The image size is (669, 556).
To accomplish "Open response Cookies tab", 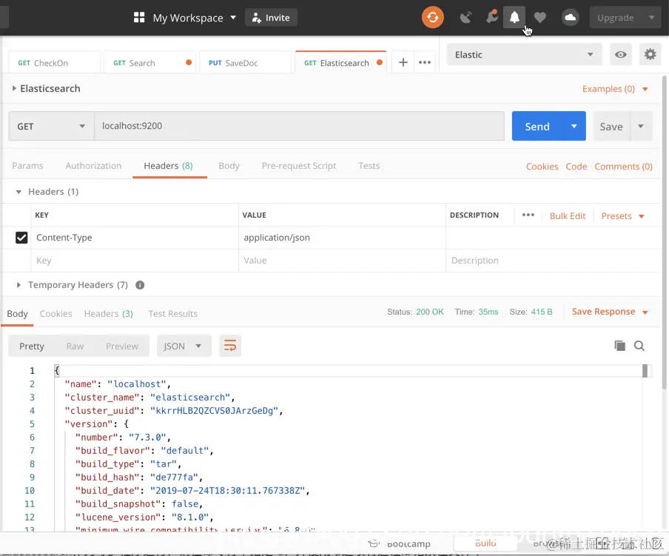I will click(56, 314).
